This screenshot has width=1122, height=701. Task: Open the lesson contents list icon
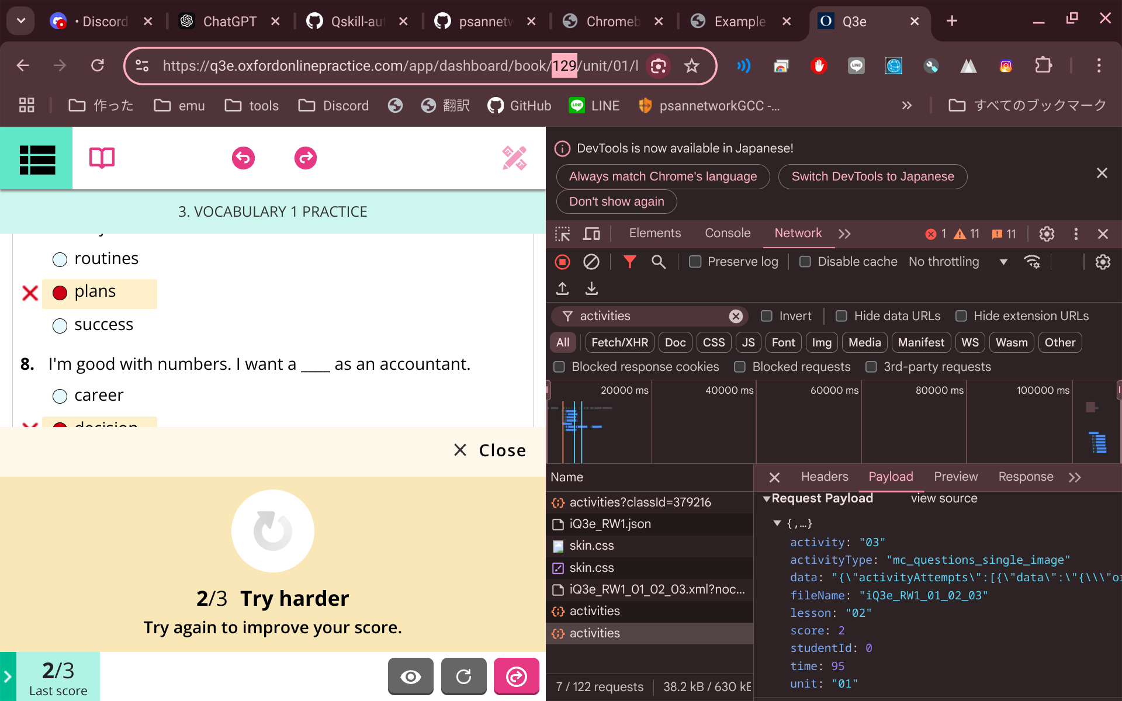tap(37, 158)
